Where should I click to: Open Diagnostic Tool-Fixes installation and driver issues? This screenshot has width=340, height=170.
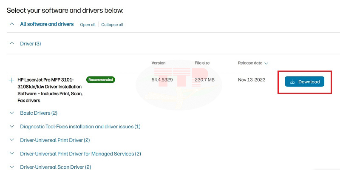coord(80,126)
